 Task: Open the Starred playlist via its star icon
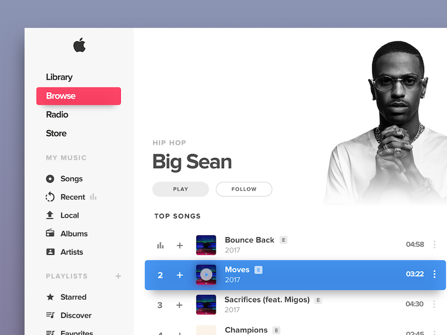[x=50, y=297]
